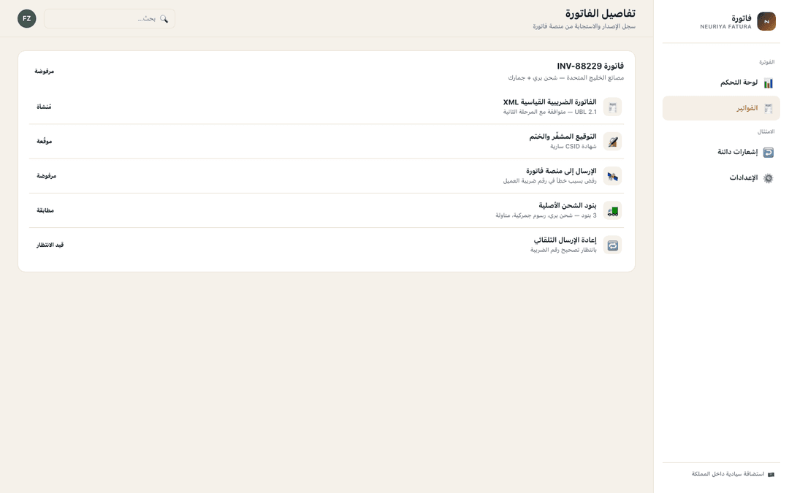Viewport: 789px width, 493px height.
Task: Click the cryptographic signature pen icon
Action: (612, 142)
